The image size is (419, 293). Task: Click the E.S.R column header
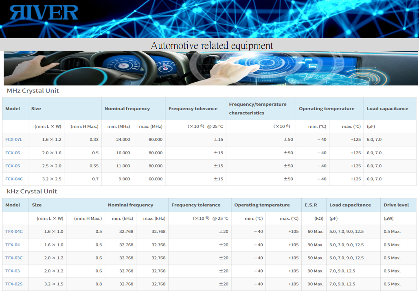point(310,205)
